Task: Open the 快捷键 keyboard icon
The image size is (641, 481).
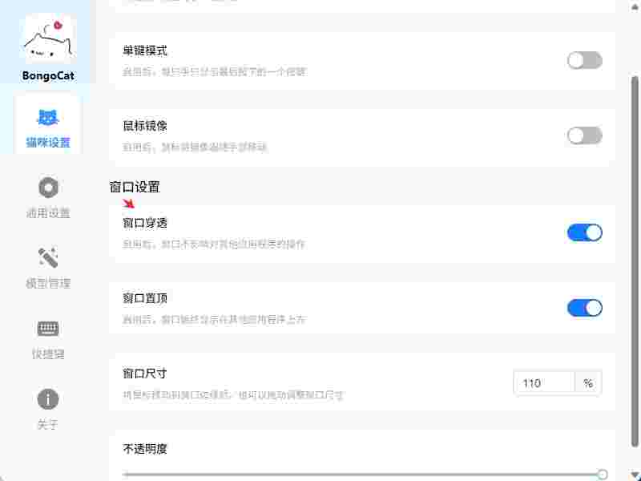Action: click(x=48, y=329)
